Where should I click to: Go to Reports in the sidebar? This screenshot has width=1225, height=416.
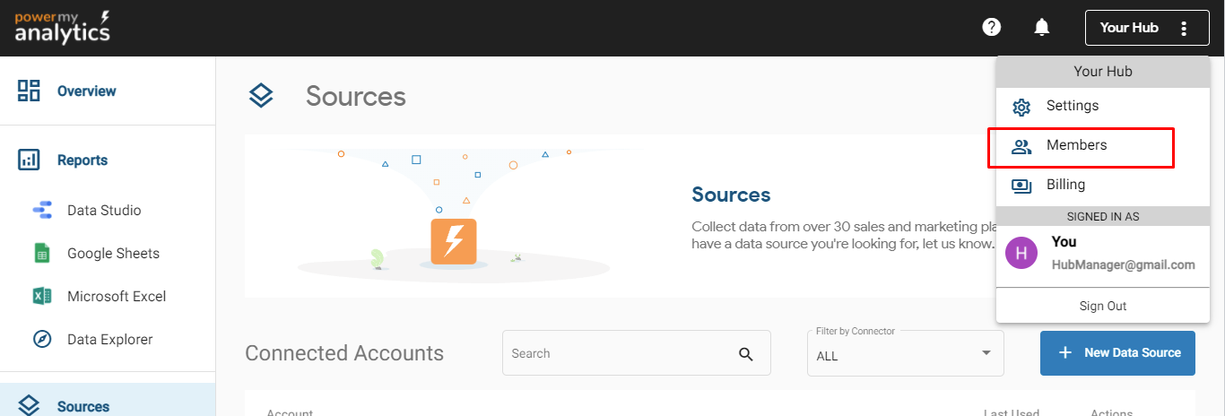click(82, 160)
